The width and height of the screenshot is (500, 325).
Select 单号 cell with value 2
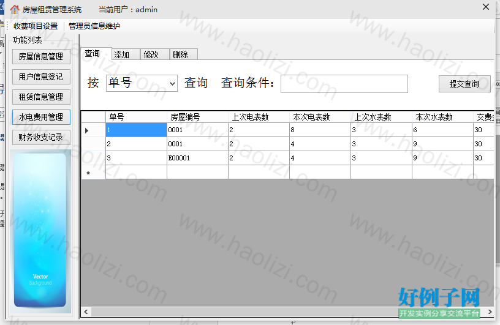pos(136,144)
